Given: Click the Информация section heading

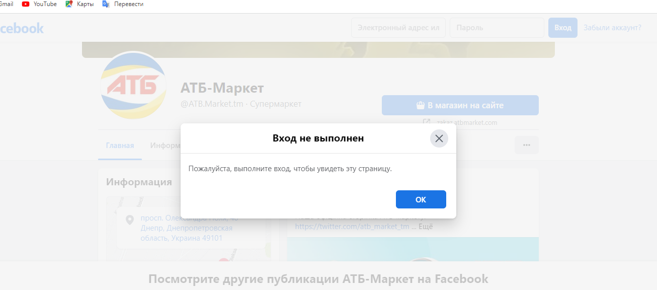Looking at the screenshot, I should point(139,182).
